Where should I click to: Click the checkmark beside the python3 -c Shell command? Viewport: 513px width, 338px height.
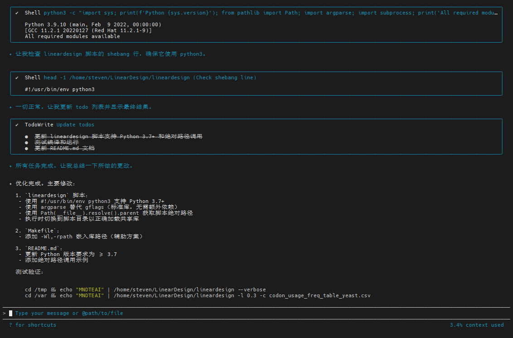tap(17, 13)
